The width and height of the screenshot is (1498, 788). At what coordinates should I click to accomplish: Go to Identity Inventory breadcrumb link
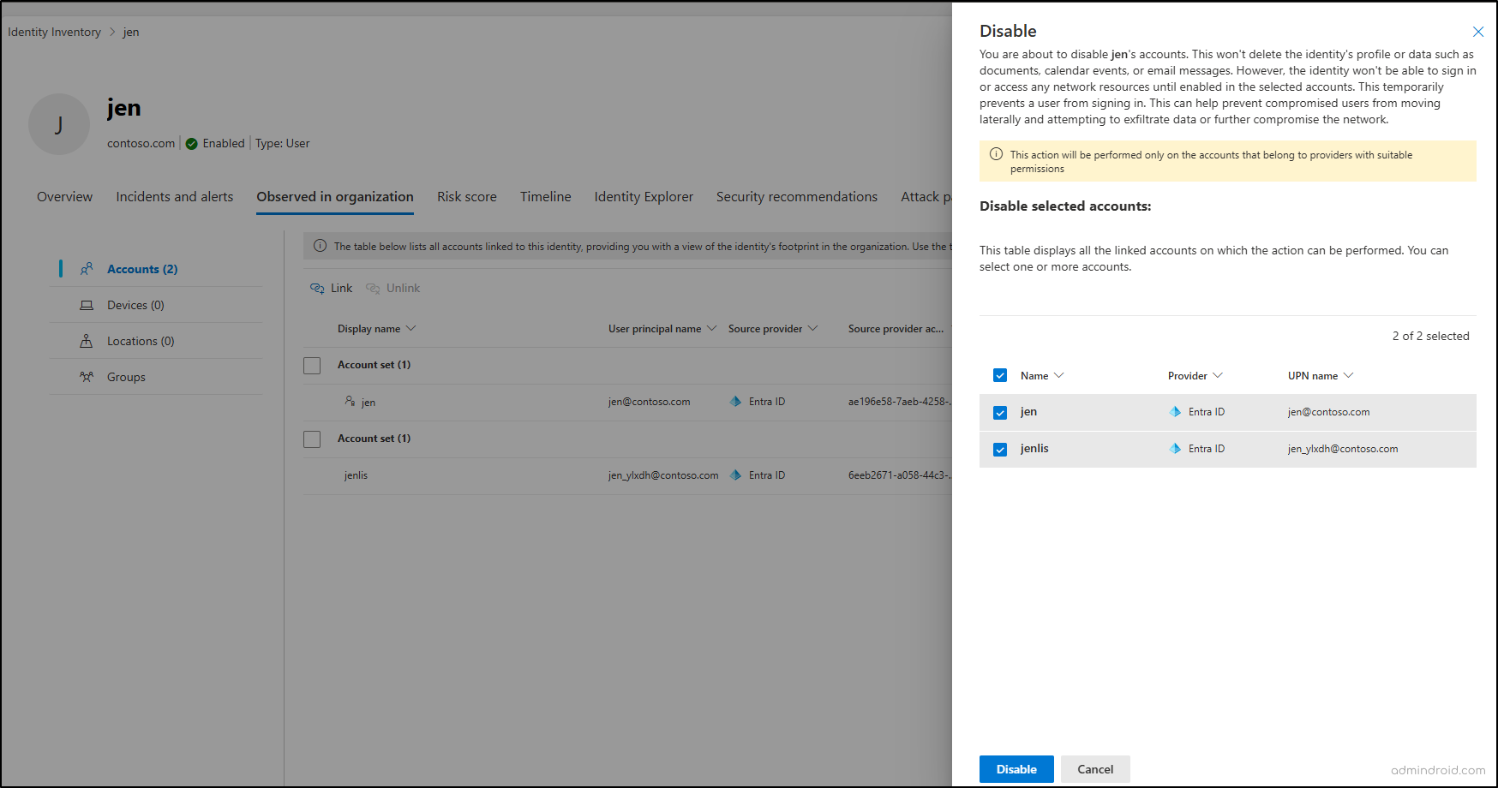coord(55,32)
